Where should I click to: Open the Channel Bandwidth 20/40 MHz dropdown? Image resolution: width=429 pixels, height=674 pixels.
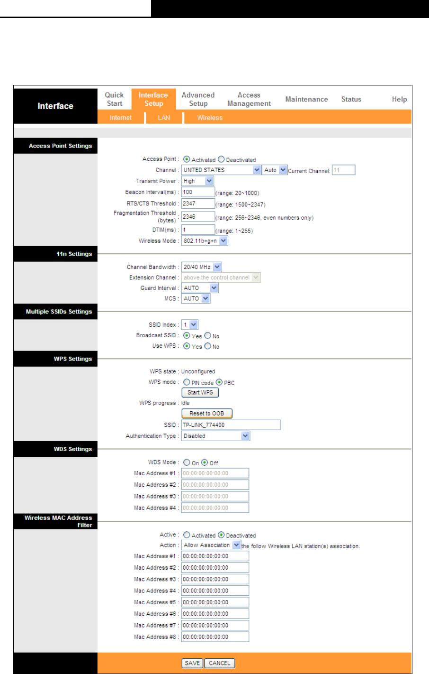coord(201,267)
